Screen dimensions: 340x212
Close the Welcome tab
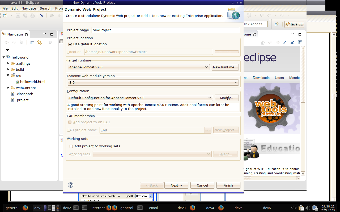254,34
